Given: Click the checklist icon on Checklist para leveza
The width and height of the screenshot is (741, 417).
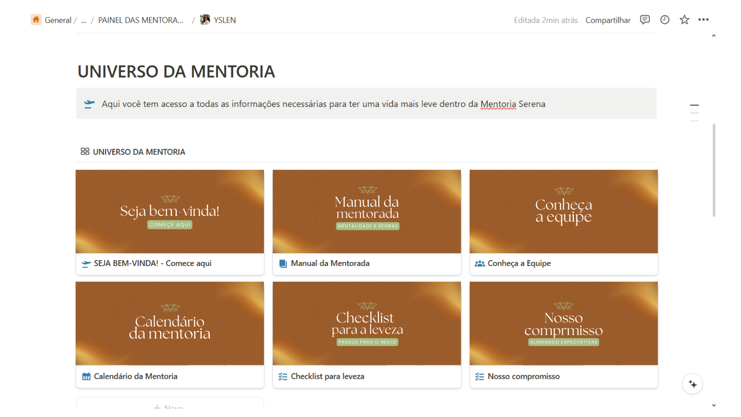Looking at the screenshot, I should tap(283, 377).
